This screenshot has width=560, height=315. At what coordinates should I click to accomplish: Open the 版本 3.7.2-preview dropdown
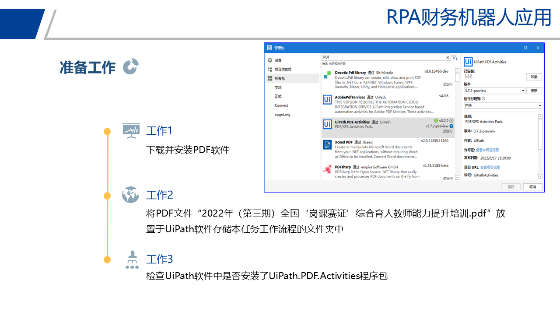click(494, 91)
